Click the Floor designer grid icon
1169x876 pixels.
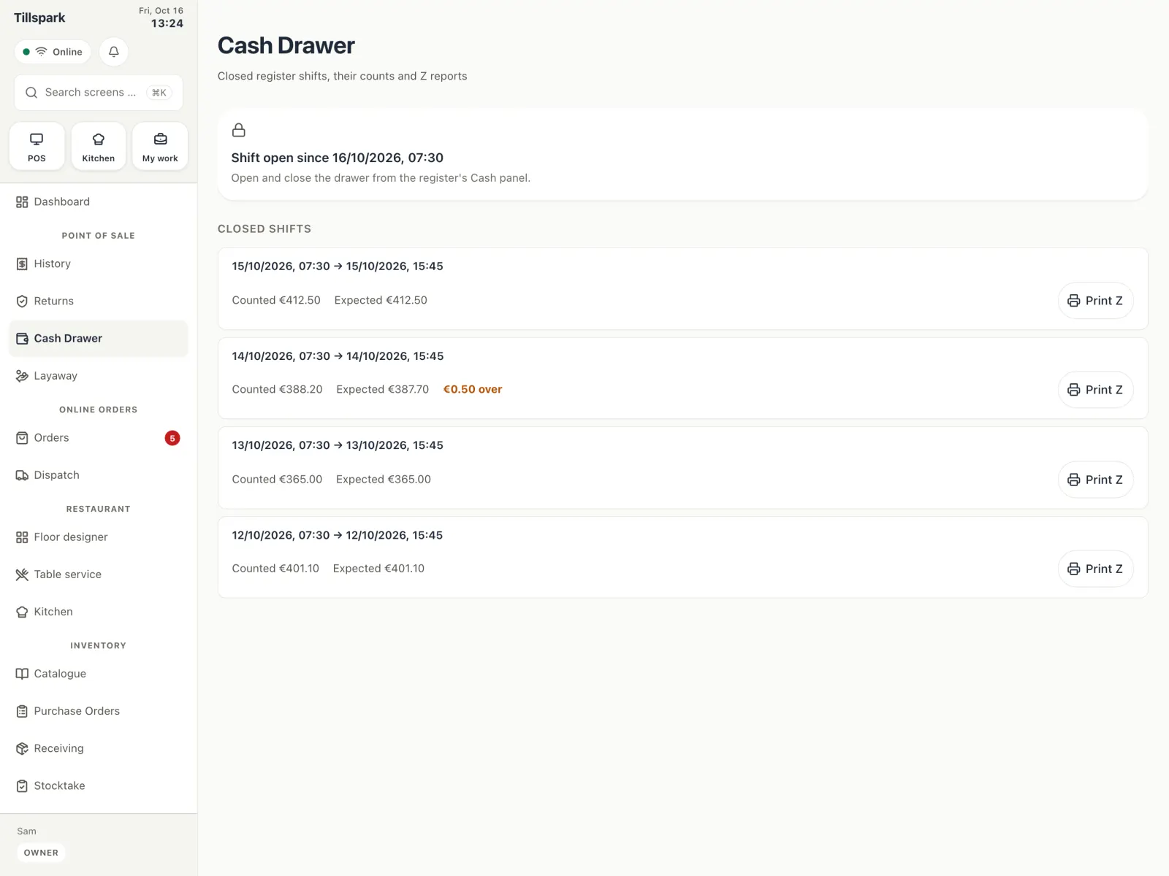coord(22,537)
